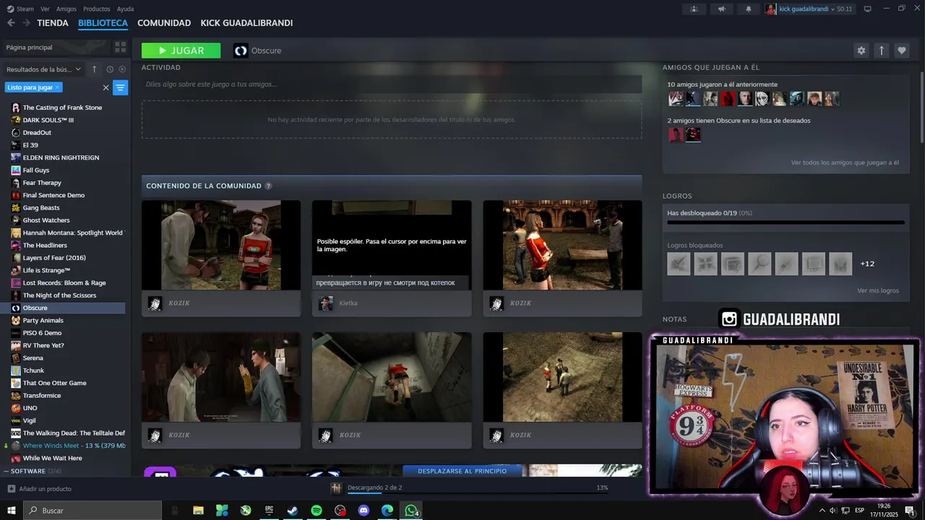The width and height of the screenshot is (925, 520).
Task: Switch to the COMUNIDAD tab
Action: tap(164, 23)
